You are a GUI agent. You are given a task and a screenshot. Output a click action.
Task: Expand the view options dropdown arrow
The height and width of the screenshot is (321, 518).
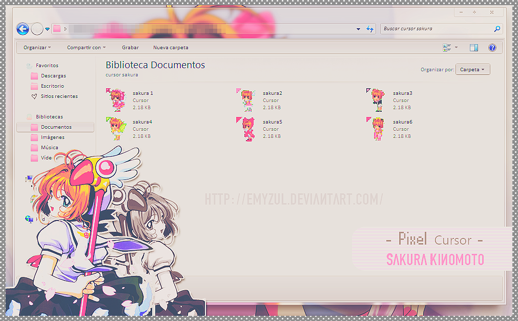pos(456,48)
